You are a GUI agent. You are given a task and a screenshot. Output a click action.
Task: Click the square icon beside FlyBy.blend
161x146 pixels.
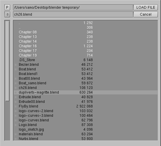(x=16, y=106)
